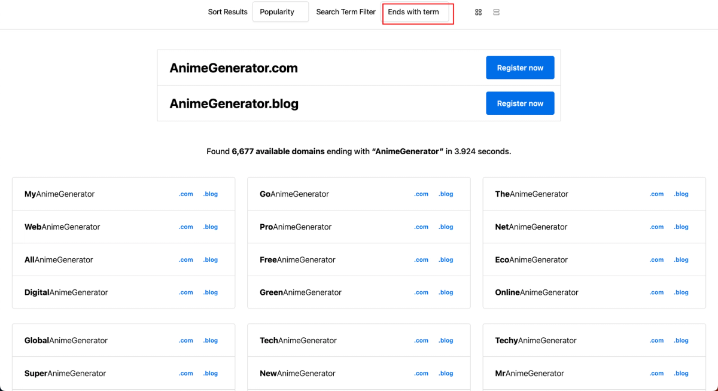The width and height of the screenshot is (718, 391).
Task: Click the AnimeGenerator.blog domain name
Action: [x=234, y=104]
